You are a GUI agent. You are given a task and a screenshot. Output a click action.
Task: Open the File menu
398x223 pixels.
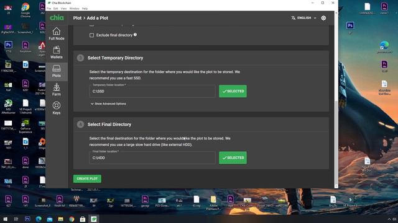49,8
